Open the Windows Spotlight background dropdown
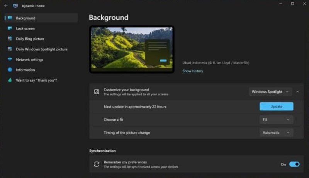 click(x=270, y=92)
